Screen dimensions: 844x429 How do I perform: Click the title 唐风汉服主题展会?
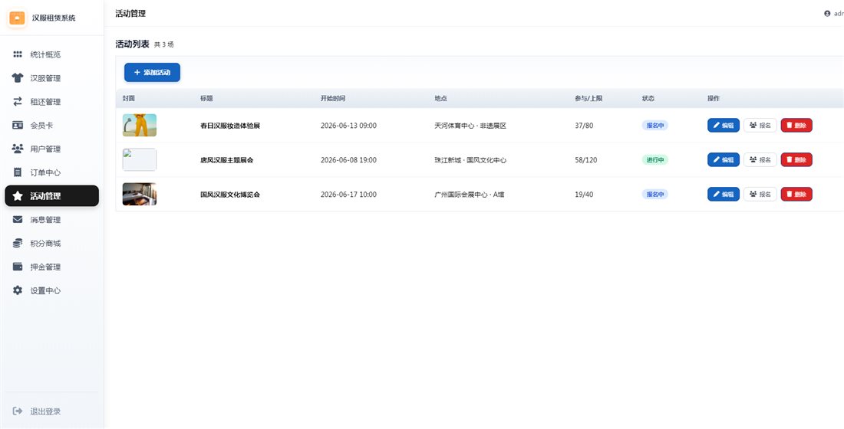click(x=226, y=159)
